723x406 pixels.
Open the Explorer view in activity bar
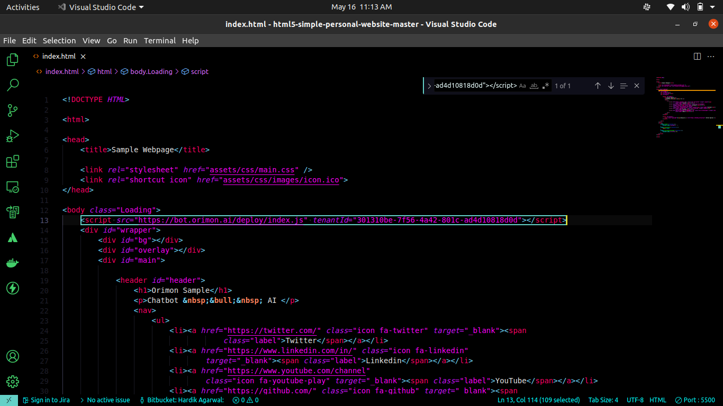point(13,60)
